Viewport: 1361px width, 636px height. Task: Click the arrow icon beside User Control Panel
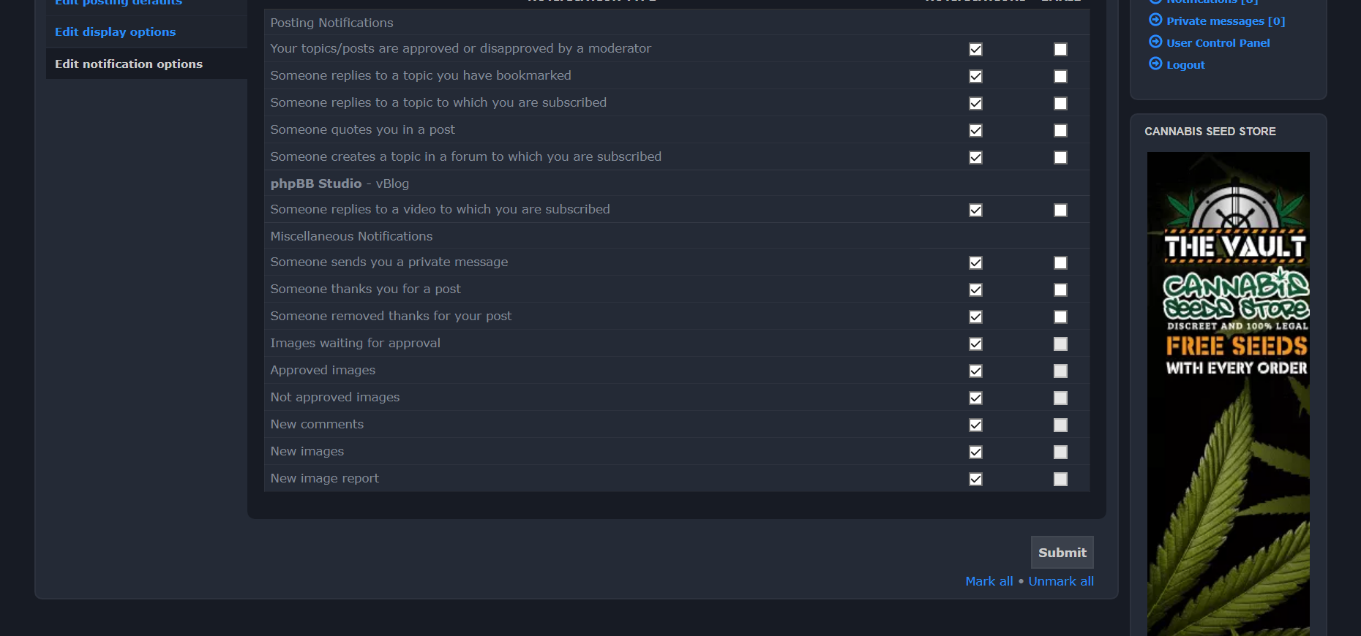point(1155,42)
